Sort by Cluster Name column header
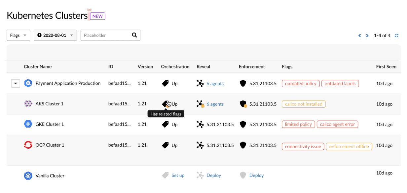The image size is (407, 193). pyautogui.click(x=38, y=66)
